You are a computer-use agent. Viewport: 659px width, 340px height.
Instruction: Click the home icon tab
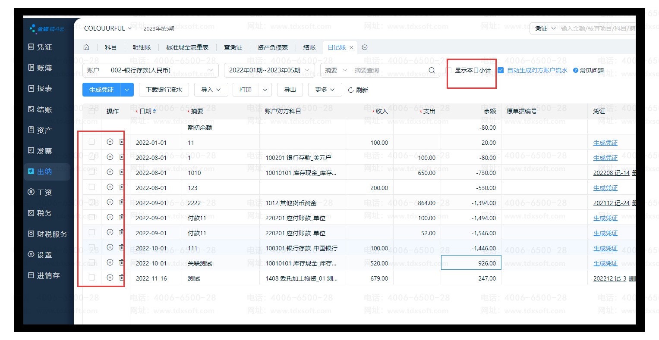[86, 47]
